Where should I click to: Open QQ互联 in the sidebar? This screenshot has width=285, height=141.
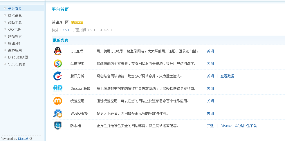pos(15,29)
